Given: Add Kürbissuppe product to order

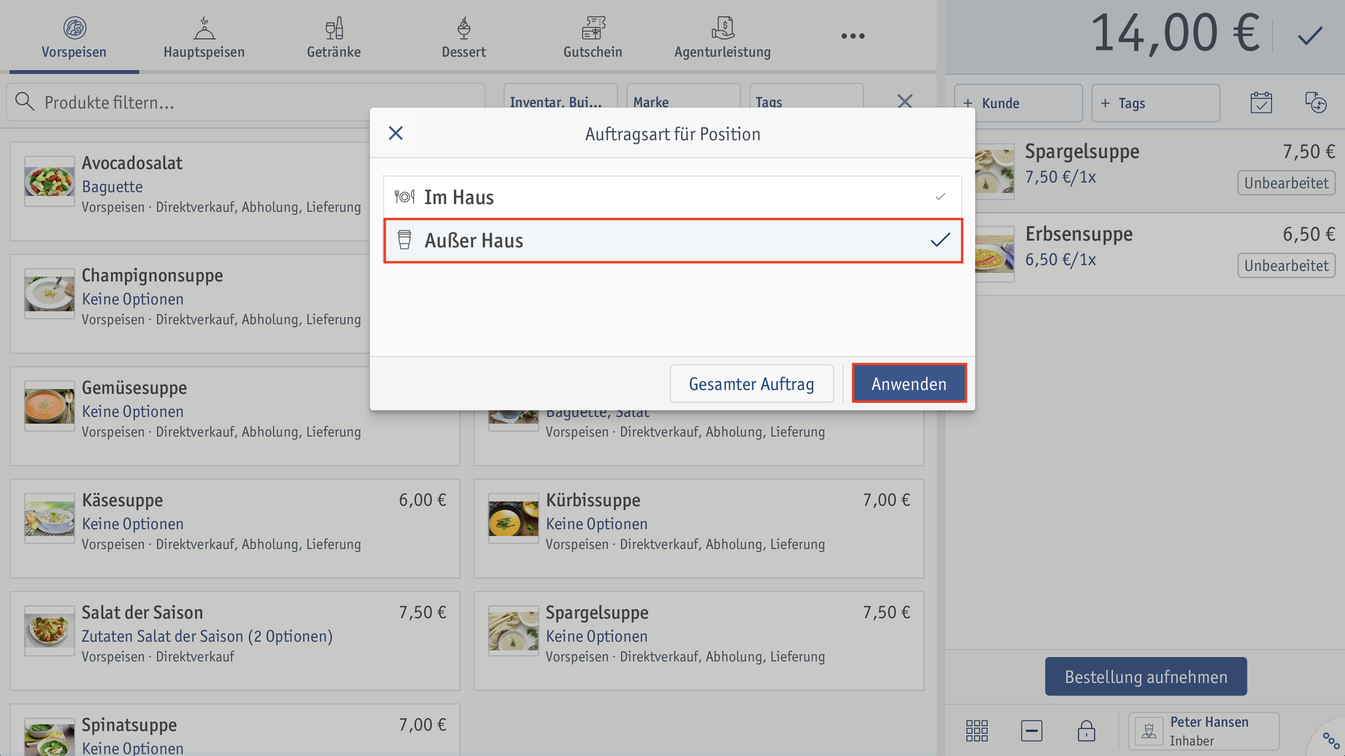Looking at the screenshot, I should [x=699, y=528].
